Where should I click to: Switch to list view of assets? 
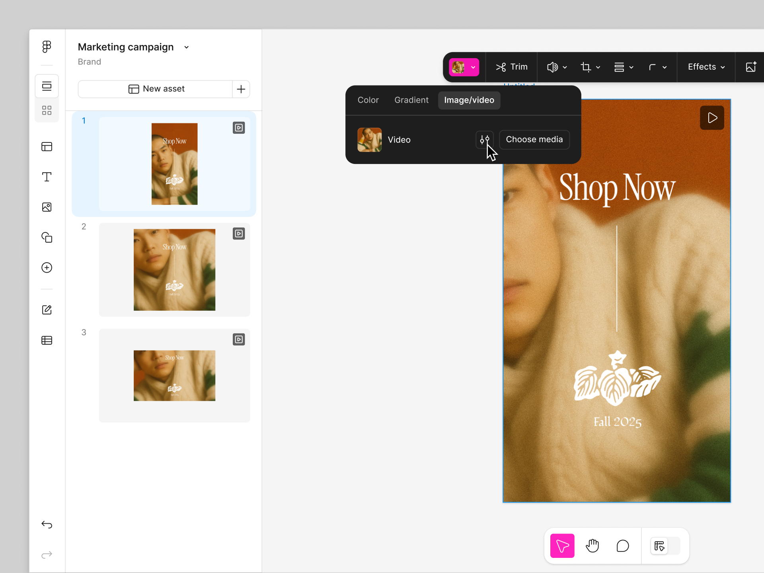(x=47, y=86)
